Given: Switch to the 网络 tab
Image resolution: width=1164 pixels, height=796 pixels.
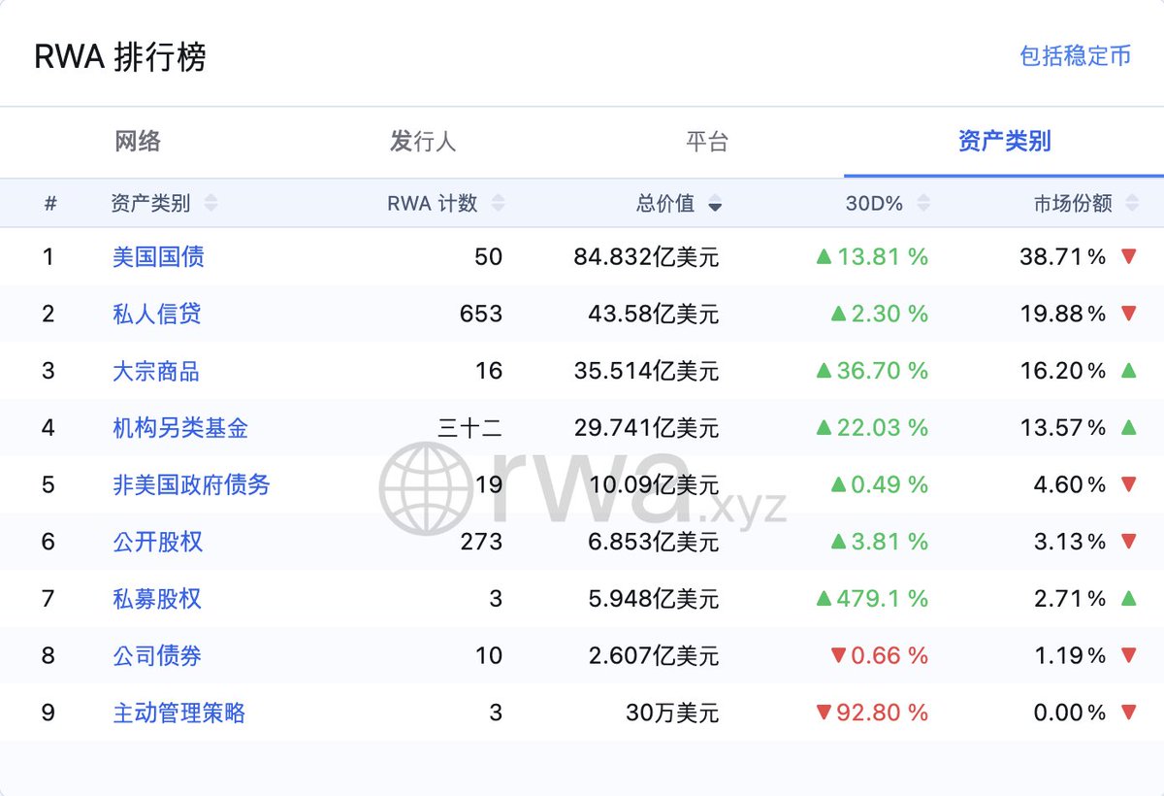Looking at the screenshot, I should tap(138, 142).
